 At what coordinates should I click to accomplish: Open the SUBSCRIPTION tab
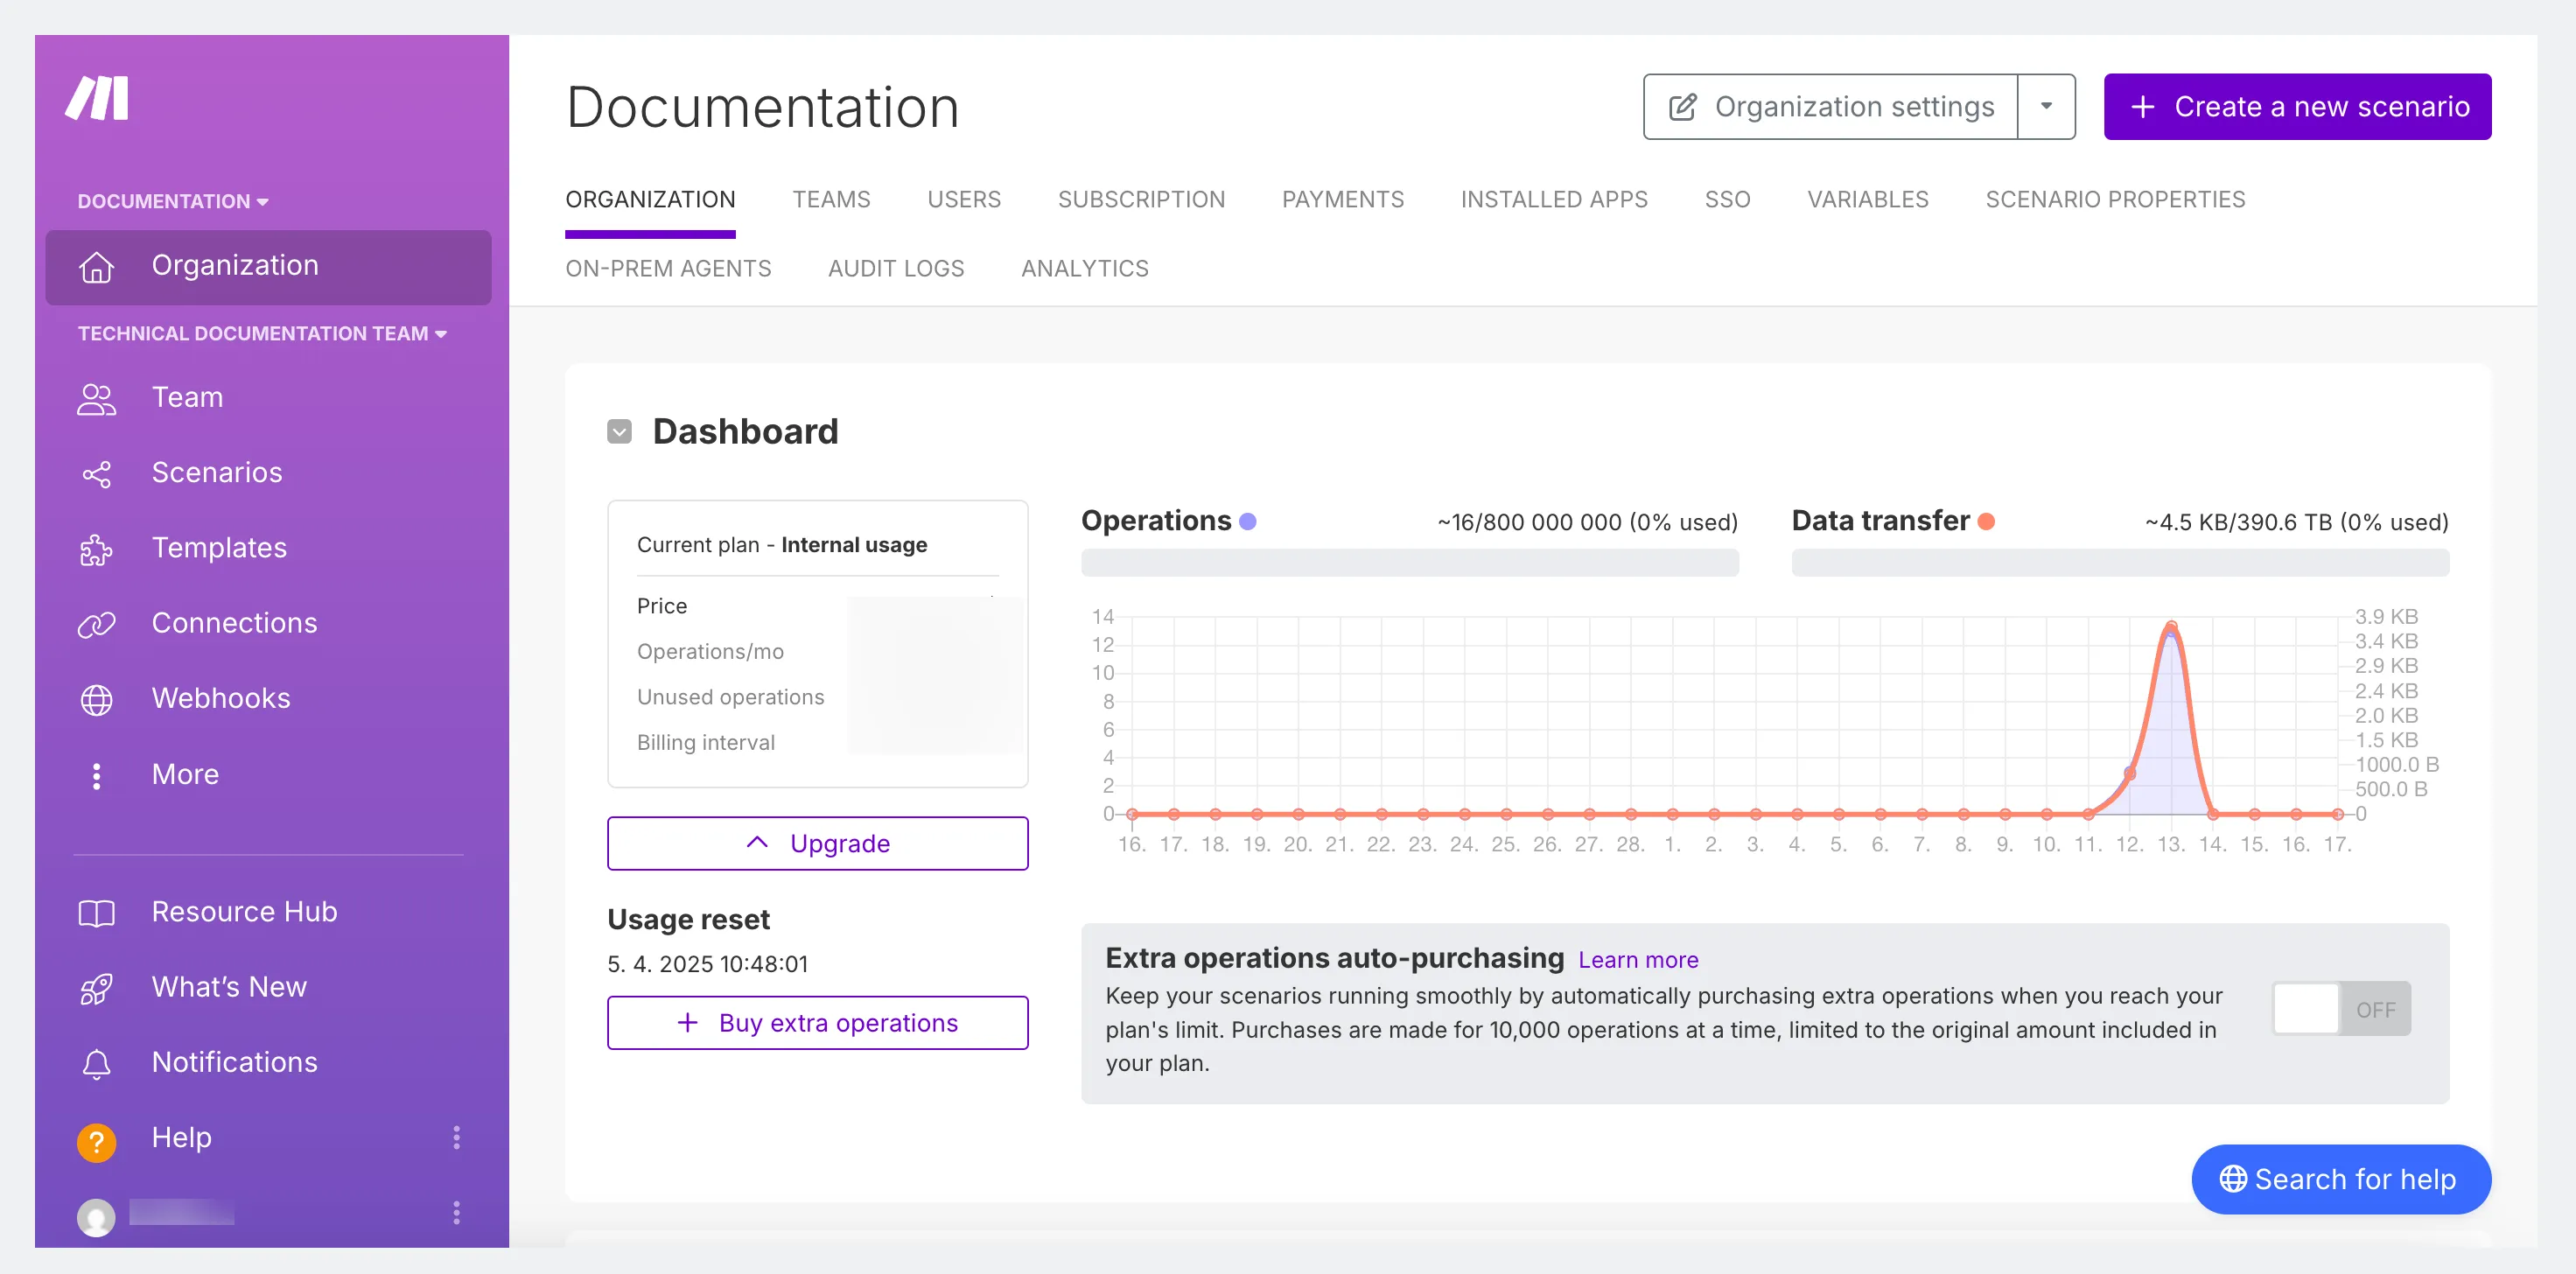coord(1141,199)
